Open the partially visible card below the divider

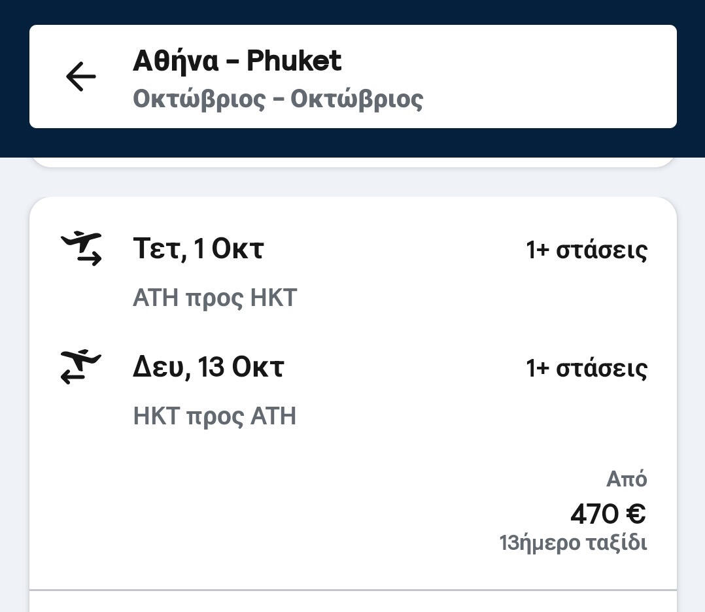pos(353,603)
